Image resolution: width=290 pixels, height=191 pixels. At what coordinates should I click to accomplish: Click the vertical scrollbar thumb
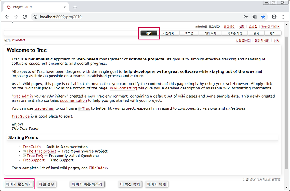click(287, 102)
